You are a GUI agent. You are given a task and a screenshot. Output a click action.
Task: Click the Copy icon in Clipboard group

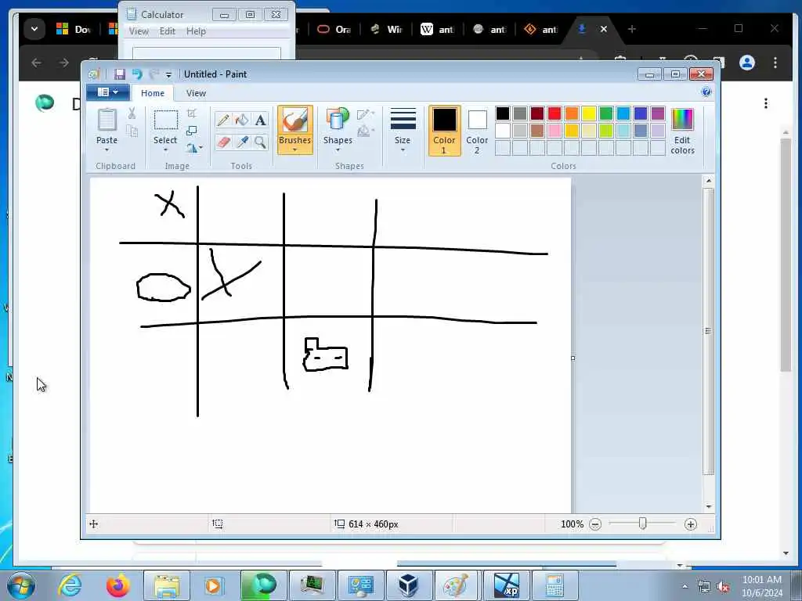pos(132,131)
